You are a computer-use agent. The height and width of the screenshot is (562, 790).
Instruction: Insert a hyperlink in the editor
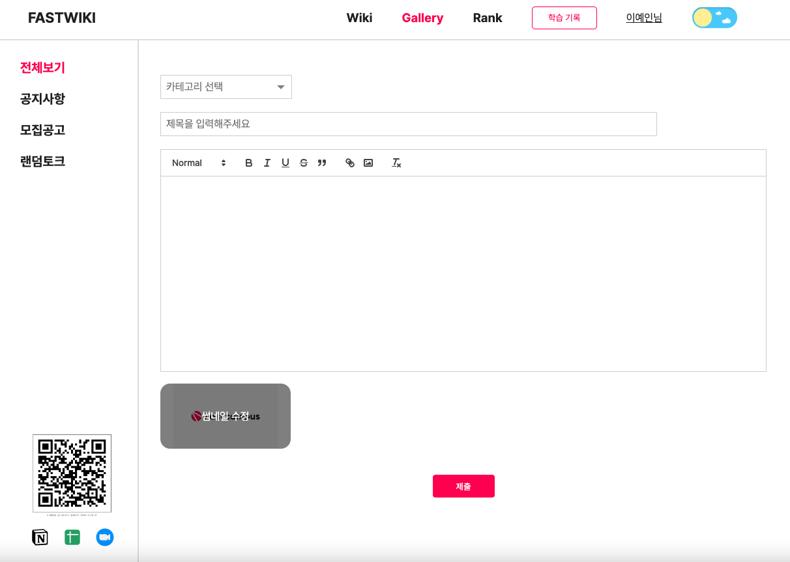pyautogui.click(x=350, y=163)
